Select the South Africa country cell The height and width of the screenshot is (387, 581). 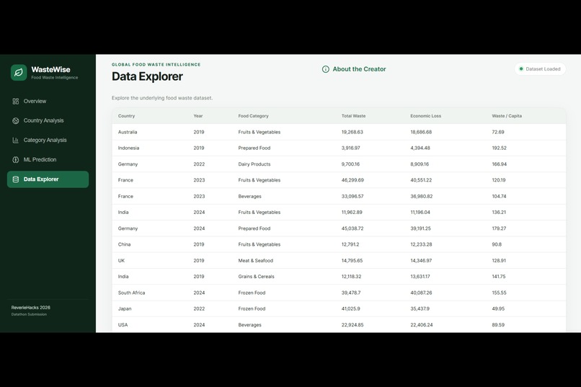(131, 293)
